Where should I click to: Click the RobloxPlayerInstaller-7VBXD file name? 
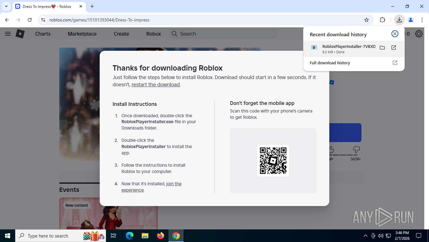pyautogui.click(x=349, y=46)
